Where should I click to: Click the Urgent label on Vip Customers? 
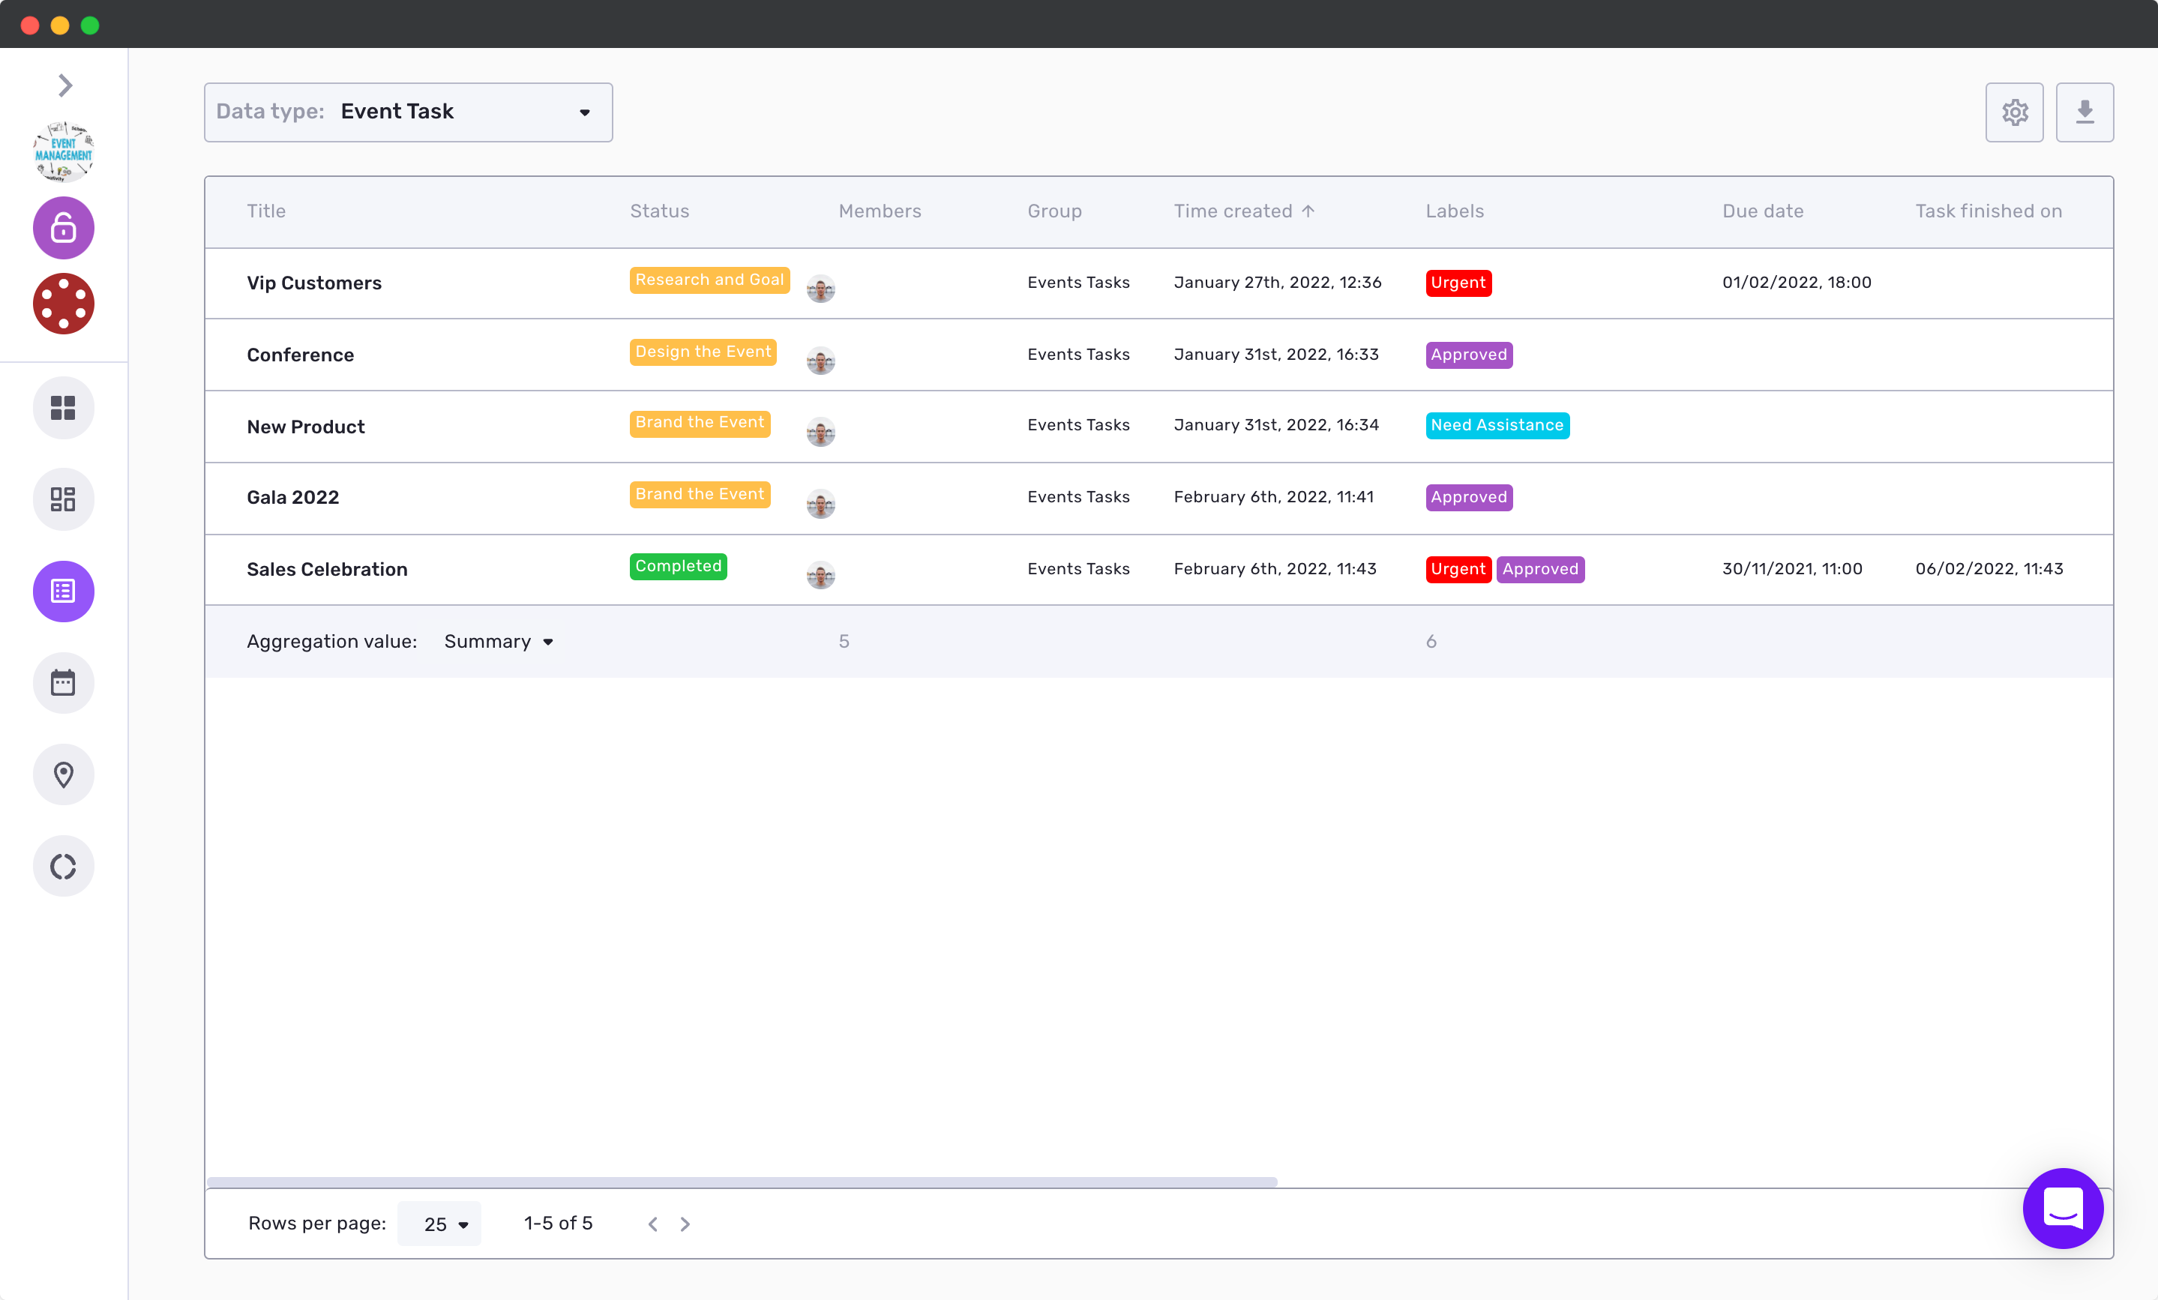click(x=1458, y=283)
